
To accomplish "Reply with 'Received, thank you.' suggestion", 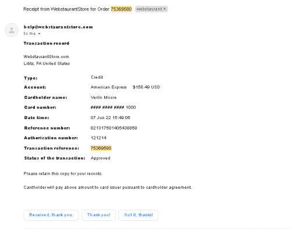I will [51, 215].
